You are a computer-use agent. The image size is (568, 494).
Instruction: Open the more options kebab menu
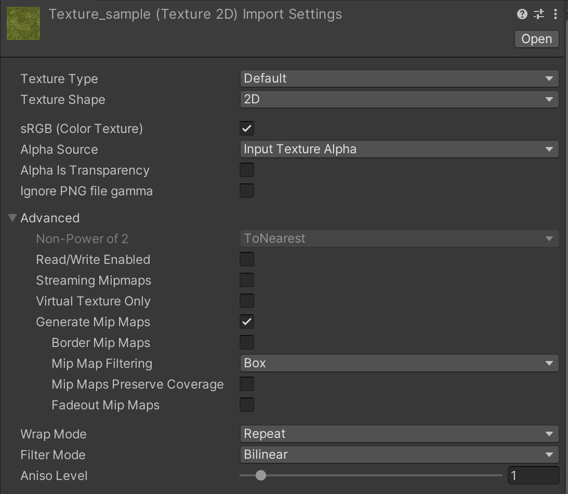tap(556, 14)
